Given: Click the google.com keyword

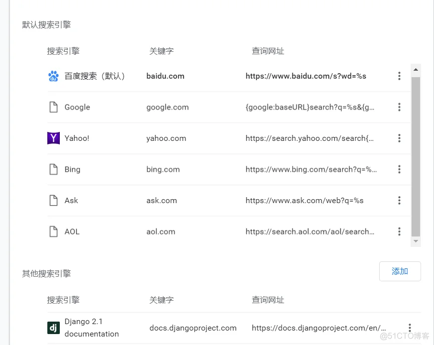Looking at the screenshot, I should point(167,107).
